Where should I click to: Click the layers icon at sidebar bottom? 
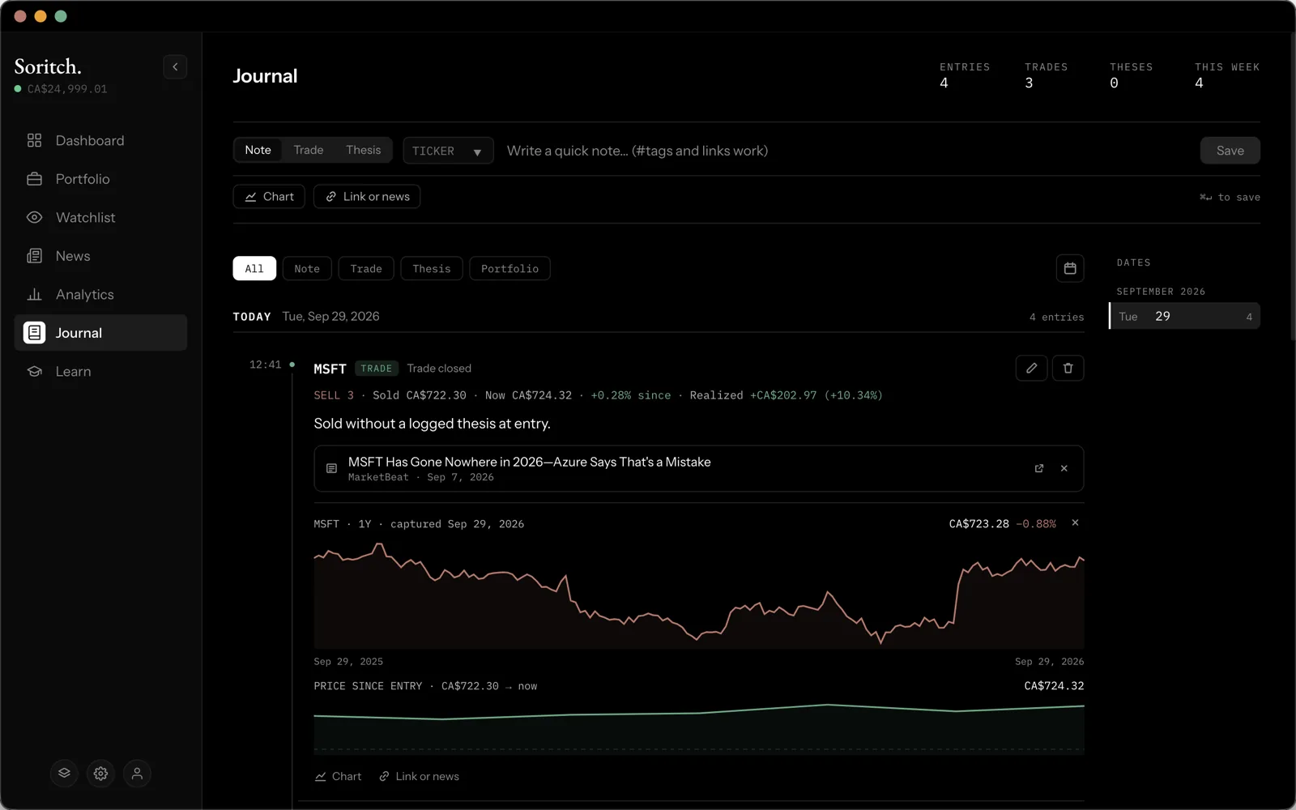[64, 774]
